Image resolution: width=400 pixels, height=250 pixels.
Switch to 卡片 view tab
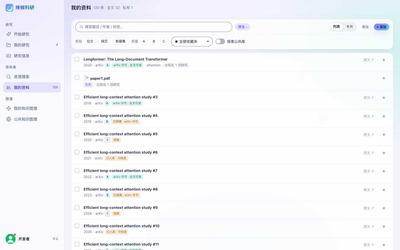(349, 27)
